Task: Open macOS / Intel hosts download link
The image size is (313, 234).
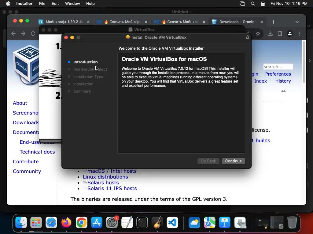Action: click(x=112, y=171)
